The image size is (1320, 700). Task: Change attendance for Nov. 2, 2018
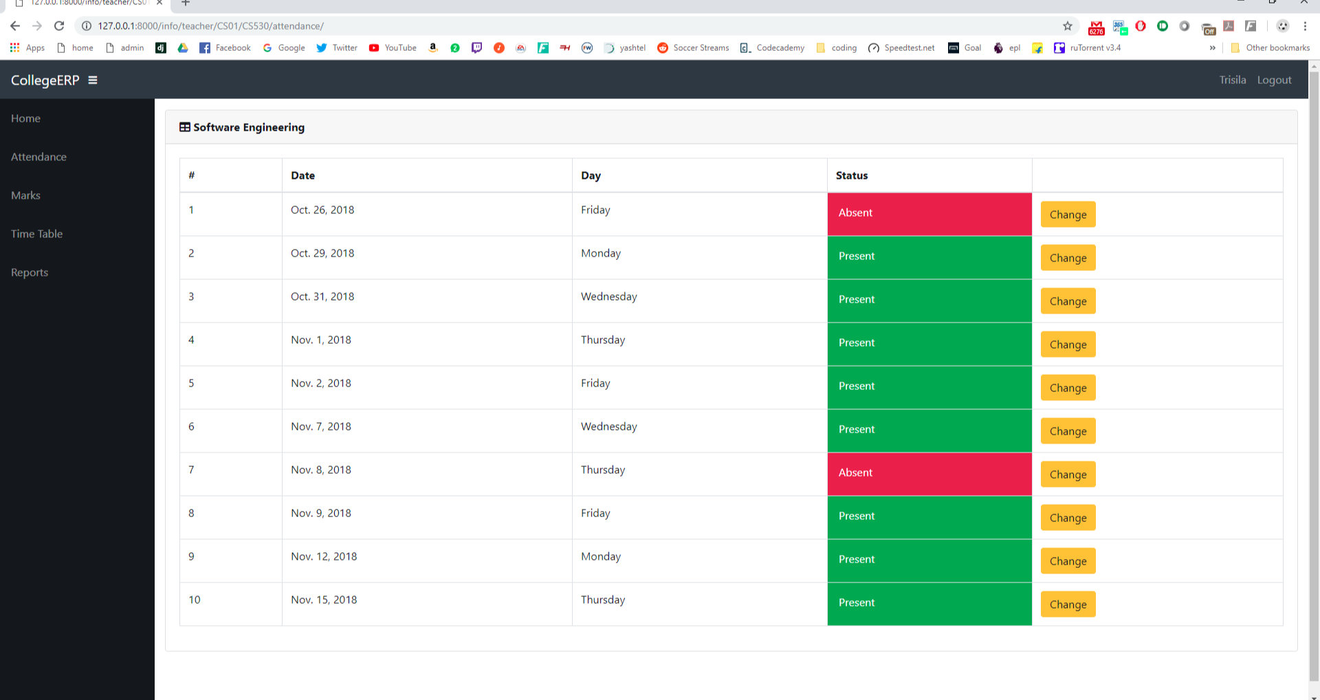coord(1068,388)
